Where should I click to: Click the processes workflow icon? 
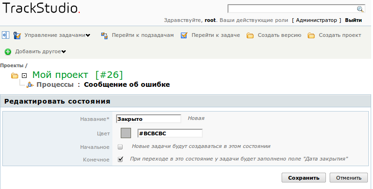pyautogui.click(x=30, y=85)
